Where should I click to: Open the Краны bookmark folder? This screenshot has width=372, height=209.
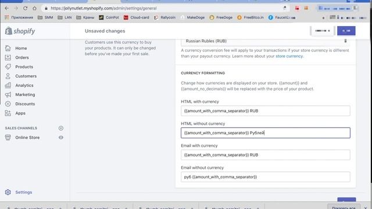(85, 17)
